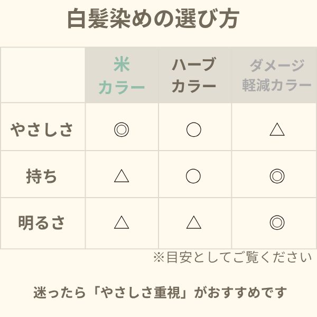
Task: Click the triangle for ダメージ軽減カラー やさしさ
Action: pos(277,129)
